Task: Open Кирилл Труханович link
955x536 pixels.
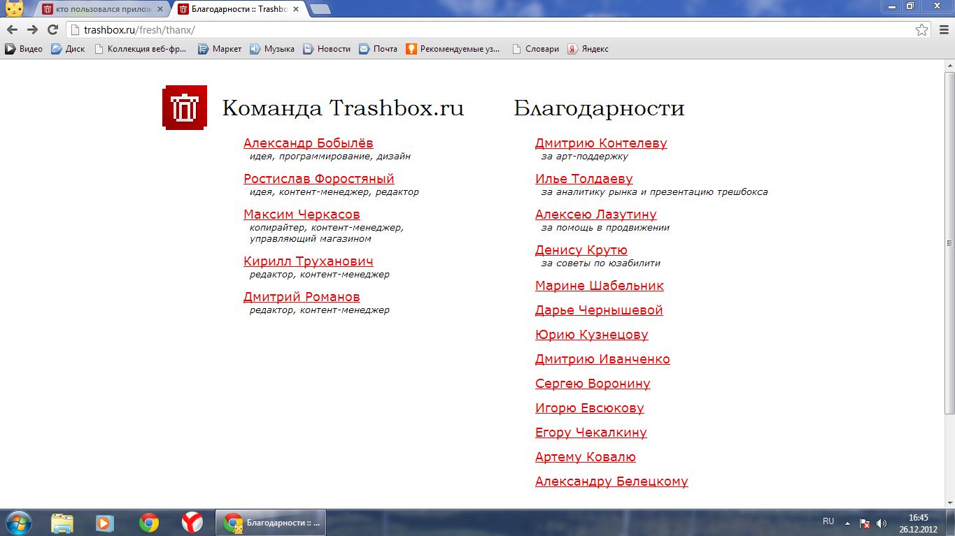Action: click(x=309, y=261)
